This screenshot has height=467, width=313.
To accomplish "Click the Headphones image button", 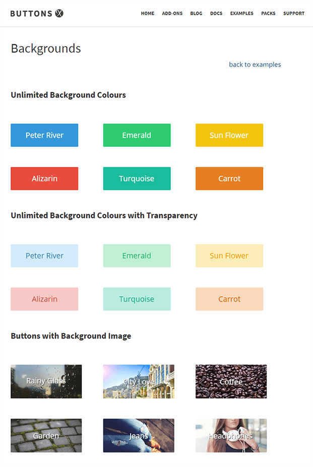I will (231, 435).
